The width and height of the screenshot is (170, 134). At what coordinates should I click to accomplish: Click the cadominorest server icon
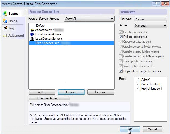(x=32, y=30)
